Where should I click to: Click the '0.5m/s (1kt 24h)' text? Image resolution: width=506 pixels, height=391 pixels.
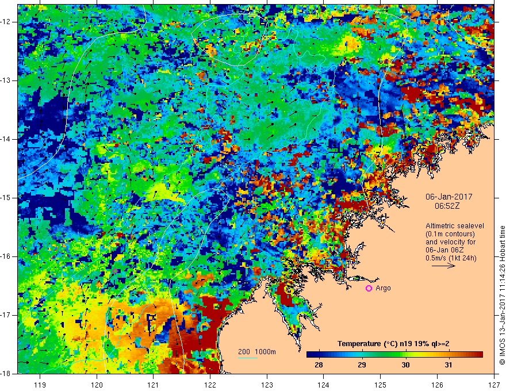pos(451,258)
